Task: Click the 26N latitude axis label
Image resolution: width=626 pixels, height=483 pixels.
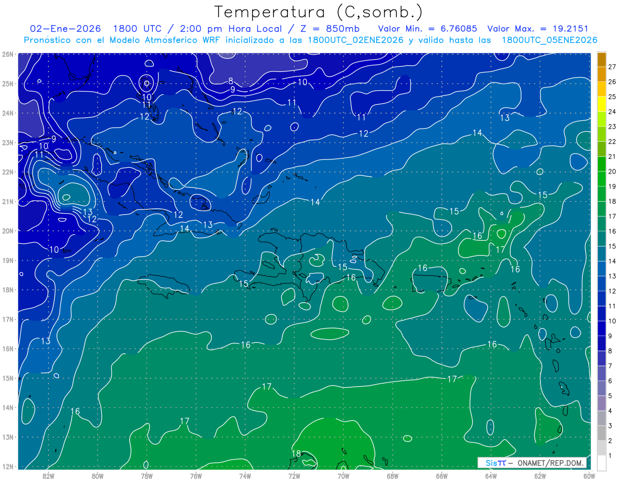Action: pos(7,54)
